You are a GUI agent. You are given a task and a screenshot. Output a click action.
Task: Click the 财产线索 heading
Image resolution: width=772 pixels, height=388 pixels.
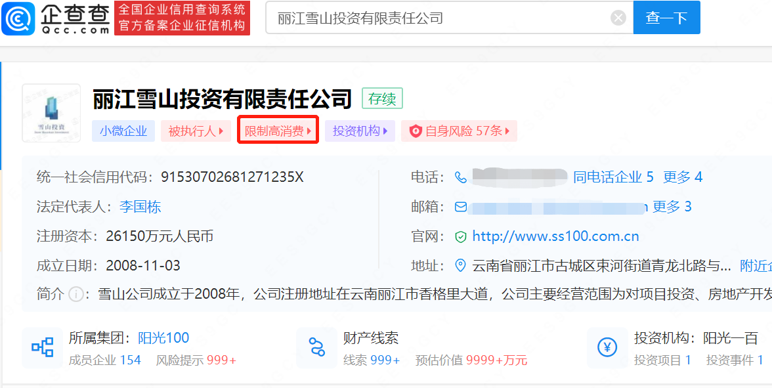pyautogui.click(x=371, y=337)
